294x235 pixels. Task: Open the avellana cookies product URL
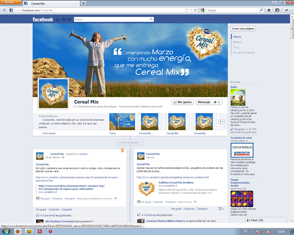click(x=172, y=177)
